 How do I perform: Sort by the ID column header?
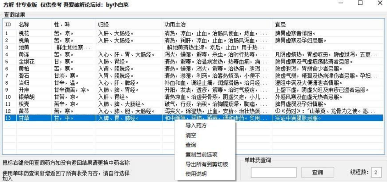click(8, 24)
